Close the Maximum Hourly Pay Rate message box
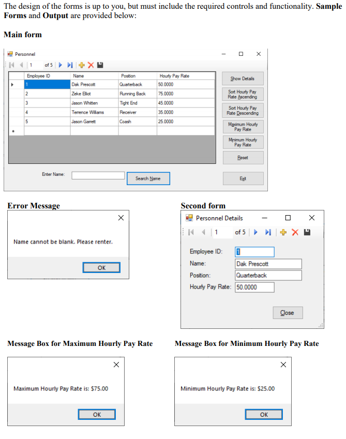Screen dimensions: 346x439 pos(116,365)
